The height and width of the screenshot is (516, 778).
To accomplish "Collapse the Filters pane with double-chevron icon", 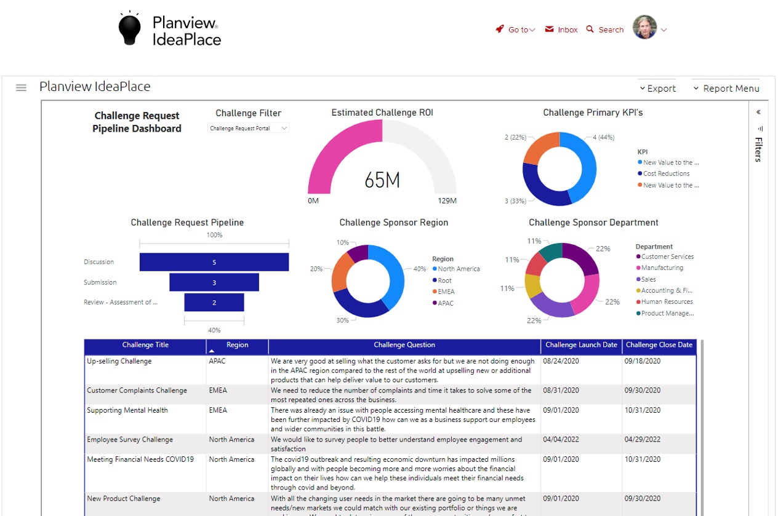I will (758, 113).
